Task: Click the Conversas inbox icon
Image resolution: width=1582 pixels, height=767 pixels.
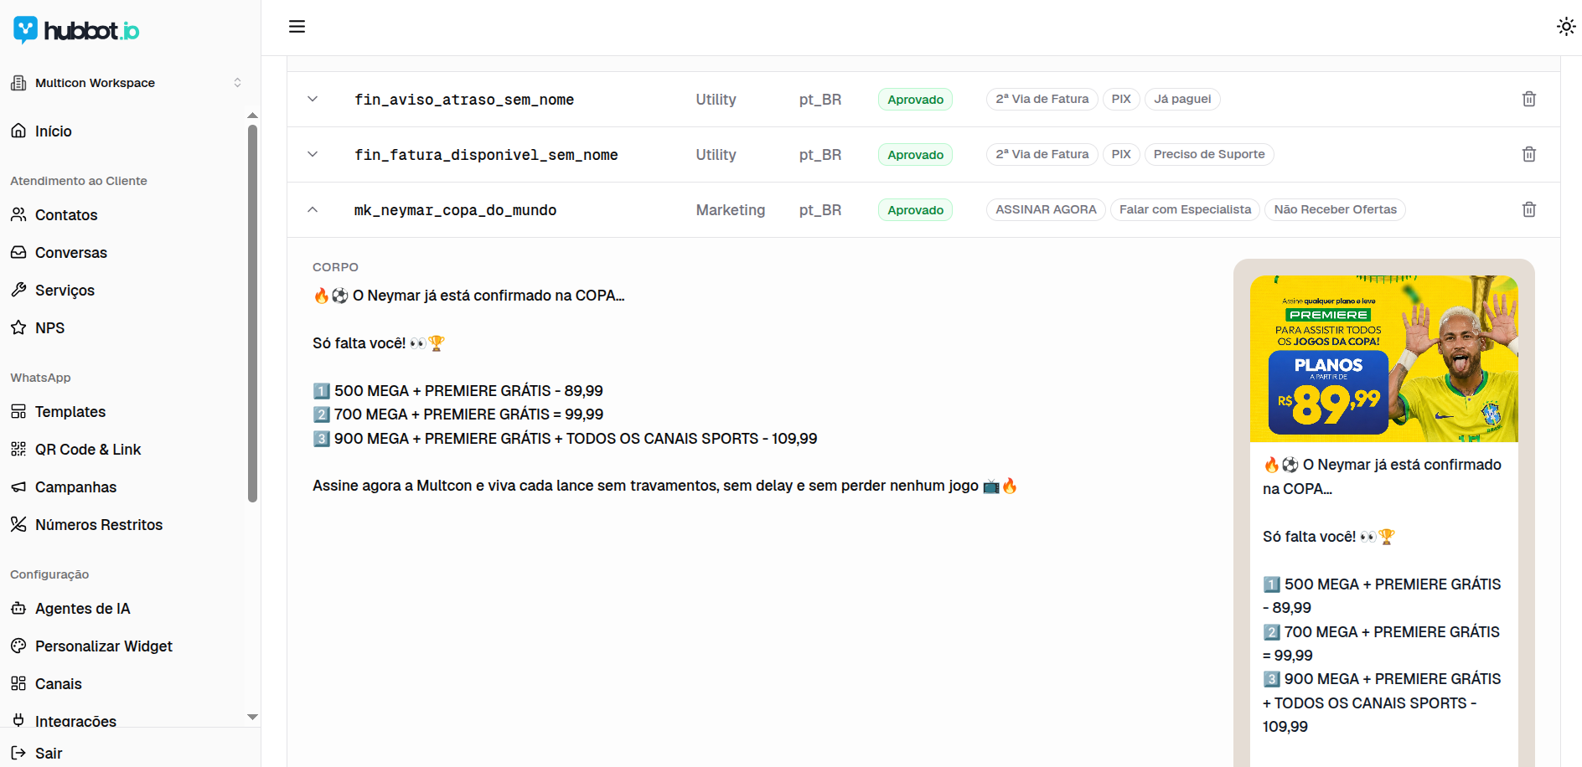Action: [18, 252]
